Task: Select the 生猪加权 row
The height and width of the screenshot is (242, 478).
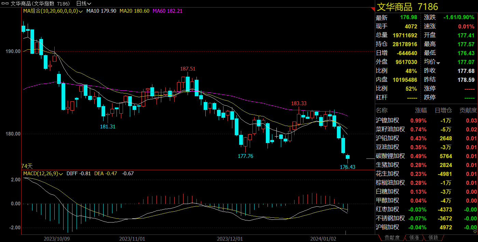Action: [x=426, y=165]
